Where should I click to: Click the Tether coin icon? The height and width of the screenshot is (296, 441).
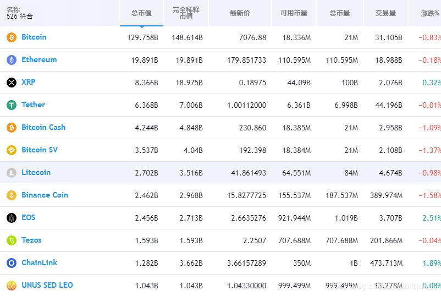coord(12,105)
